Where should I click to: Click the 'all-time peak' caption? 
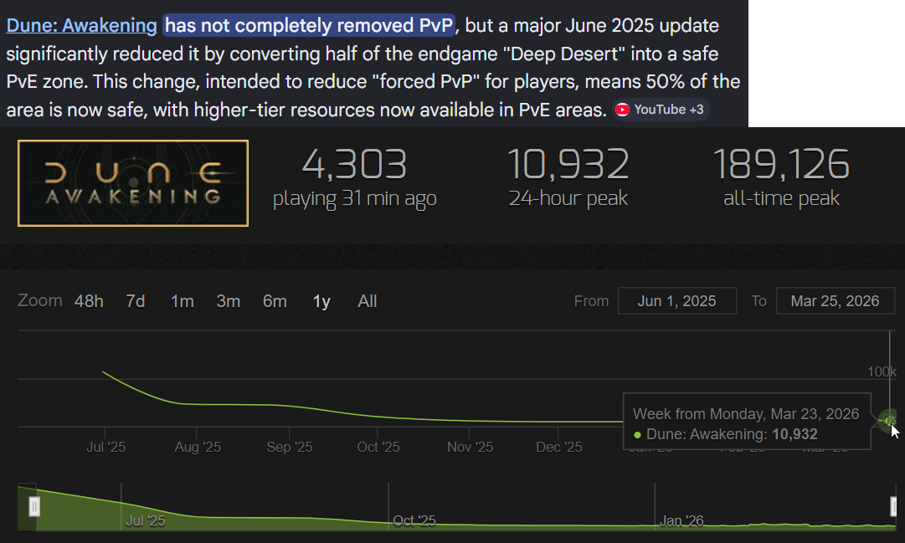[x=781, y=198]
